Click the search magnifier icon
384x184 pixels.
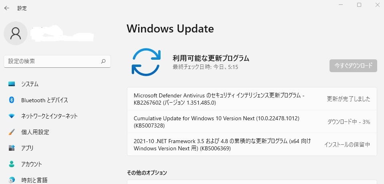coord(103,61)
